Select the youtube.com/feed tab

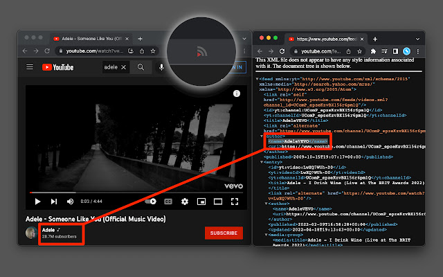[326, 39]
